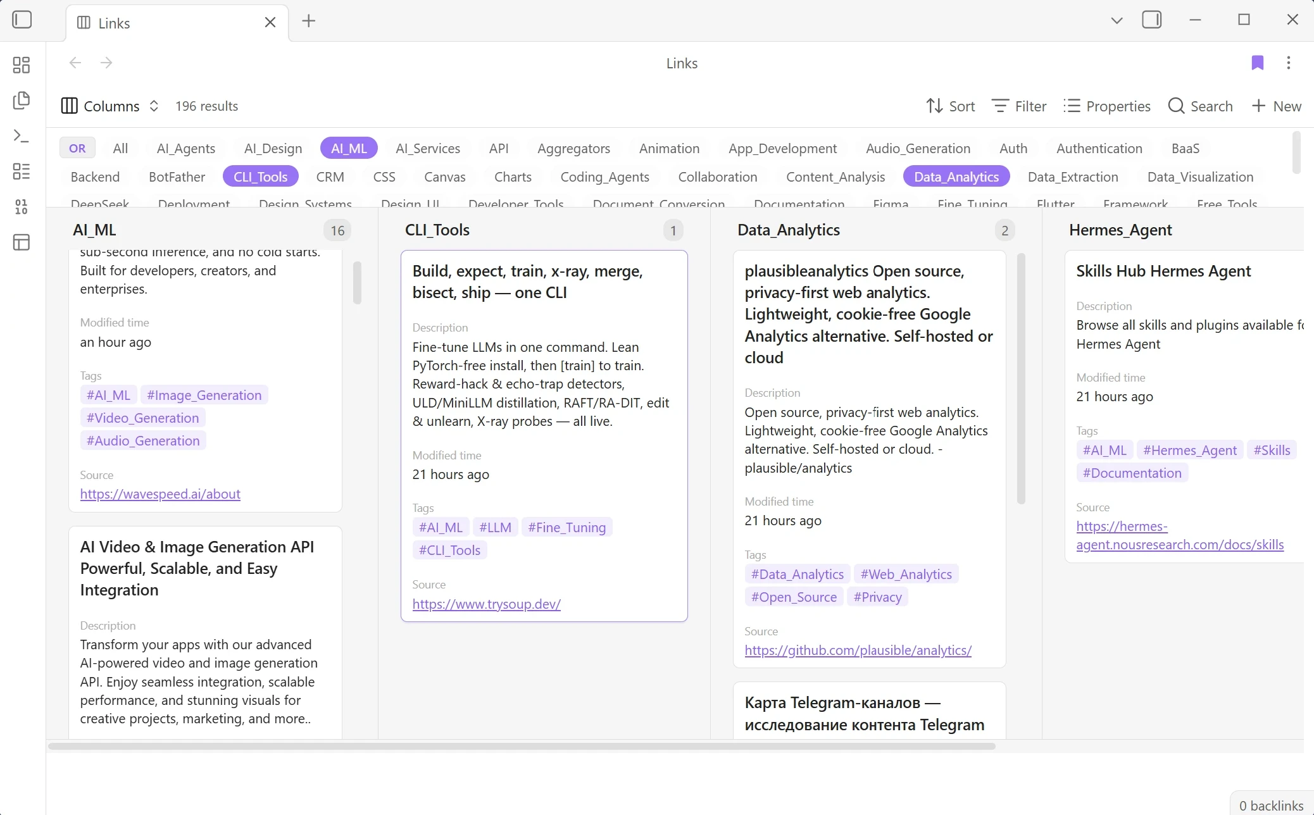This screenshot has height=815, width=1314.
Task: Open the Columns view selector
Action: point(110,106)
